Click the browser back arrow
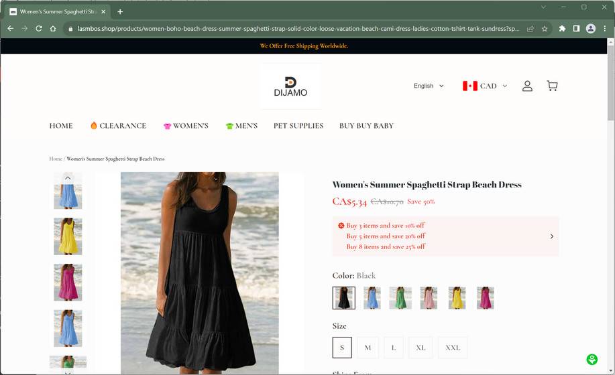Image resolution: width=615 pixels, height=375 pixels. (x=11, y=29)
